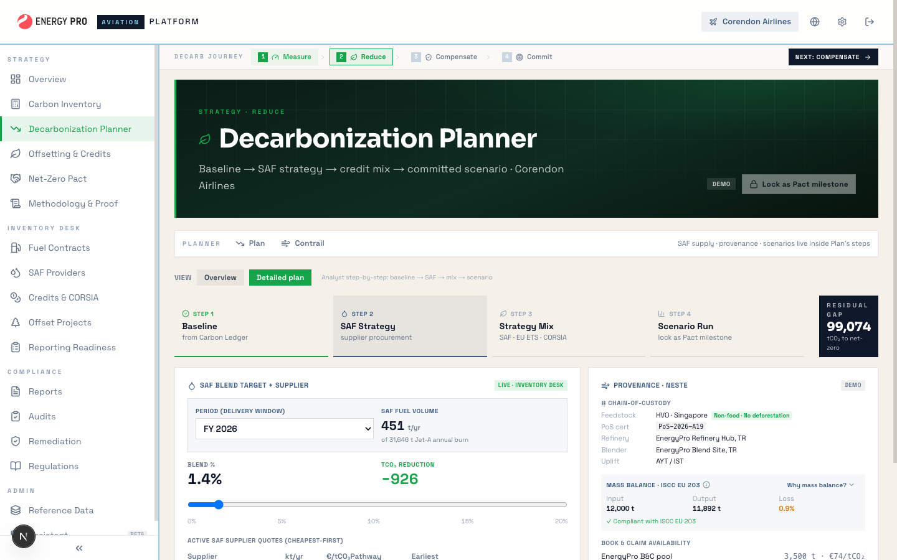The image size is (897, 560).
Task: Open Overview in the Strategy sidebar
Action: point(77,79)
